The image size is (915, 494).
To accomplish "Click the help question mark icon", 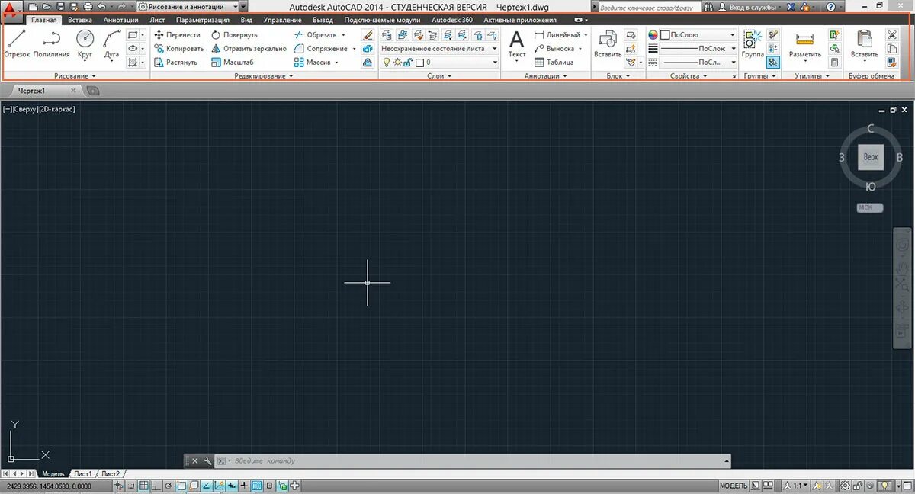I will click(831, 7).
